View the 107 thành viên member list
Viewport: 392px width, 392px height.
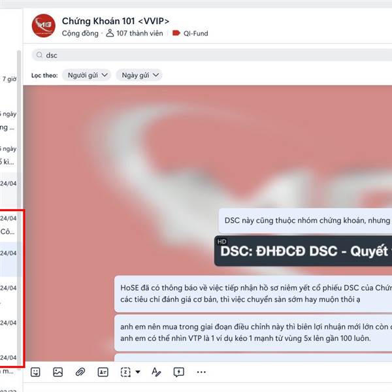[x=135, y=33]
